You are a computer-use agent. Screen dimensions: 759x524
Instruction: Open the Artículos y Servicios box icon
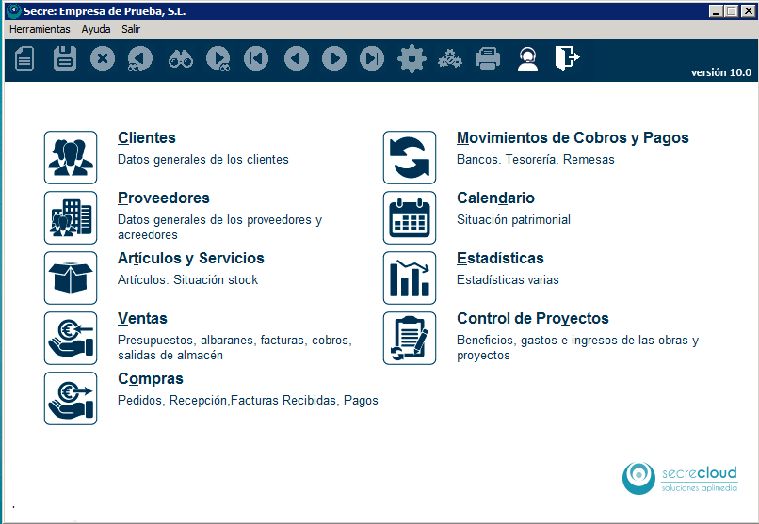[71, 278]
